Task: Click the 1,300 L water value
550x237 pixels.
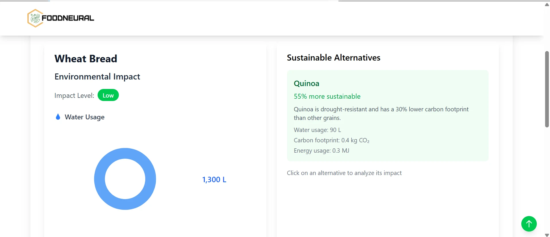Action: (x=214, y=180)
